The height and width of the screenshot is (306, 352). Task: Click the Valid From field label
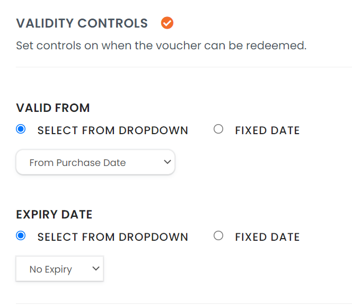53,108
